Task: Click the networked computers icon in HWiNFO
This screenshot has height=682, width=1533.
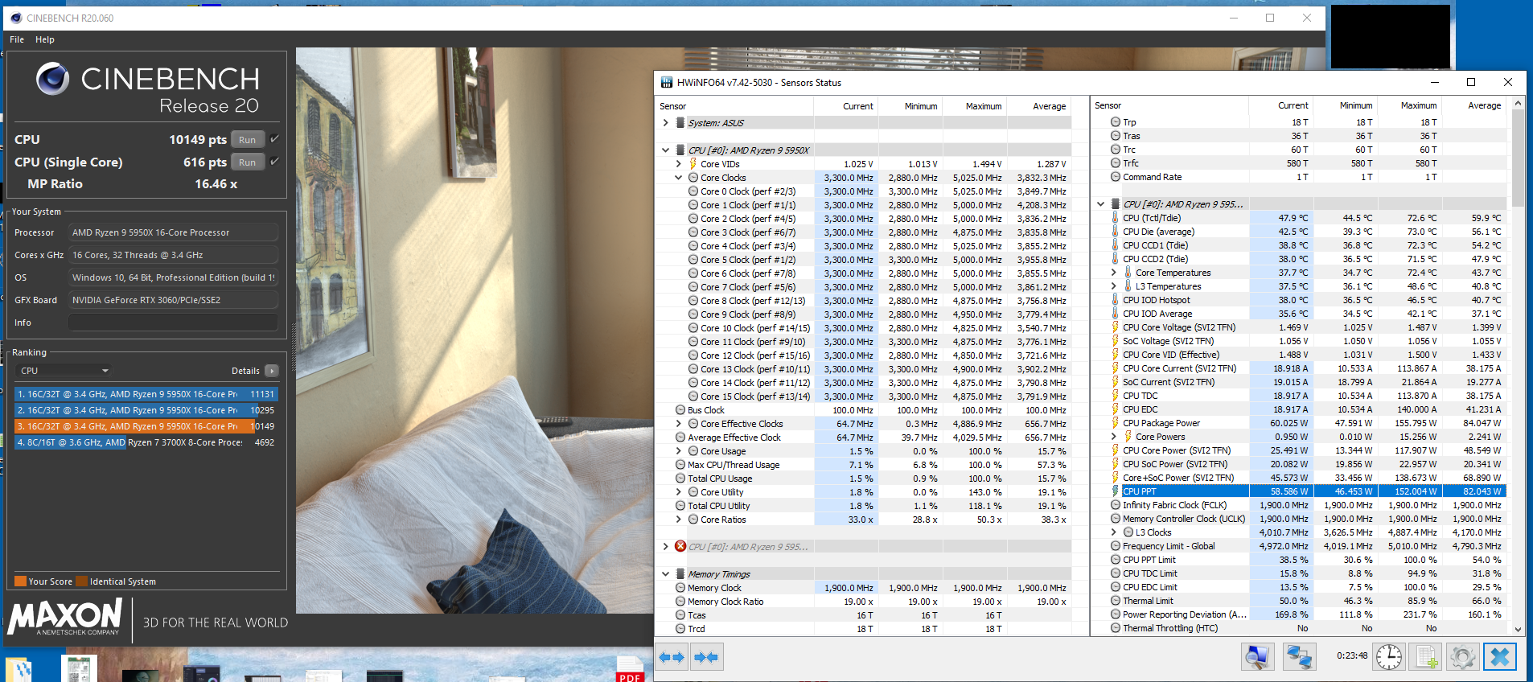Action: [1298, 657]
